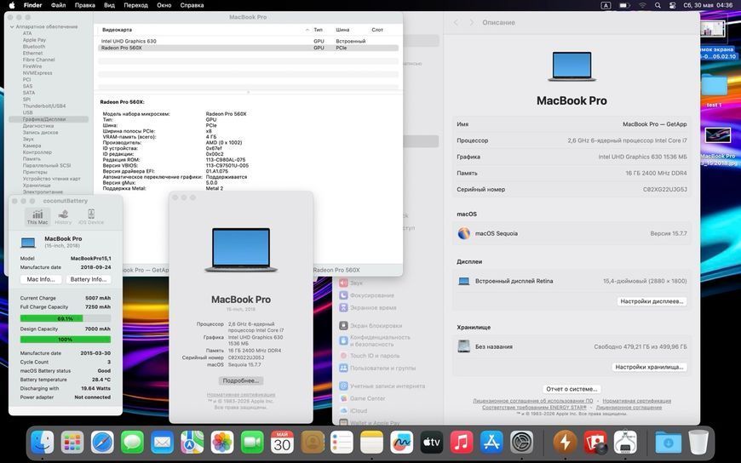
Task: Switch to iOS Device tab in coconutBattery
Action: click(91, 217)
